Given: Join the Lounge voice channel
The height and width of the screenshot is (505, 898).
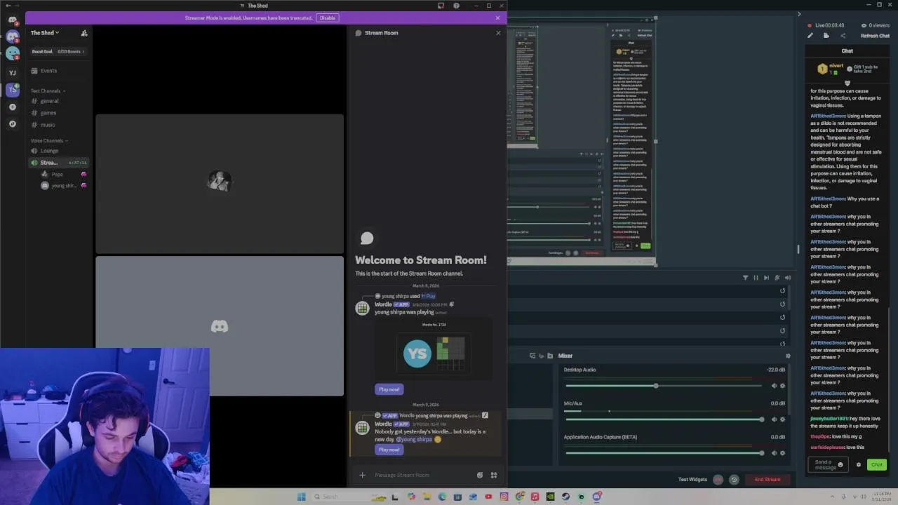Looking at the screenshot, I should pos(49,151).
